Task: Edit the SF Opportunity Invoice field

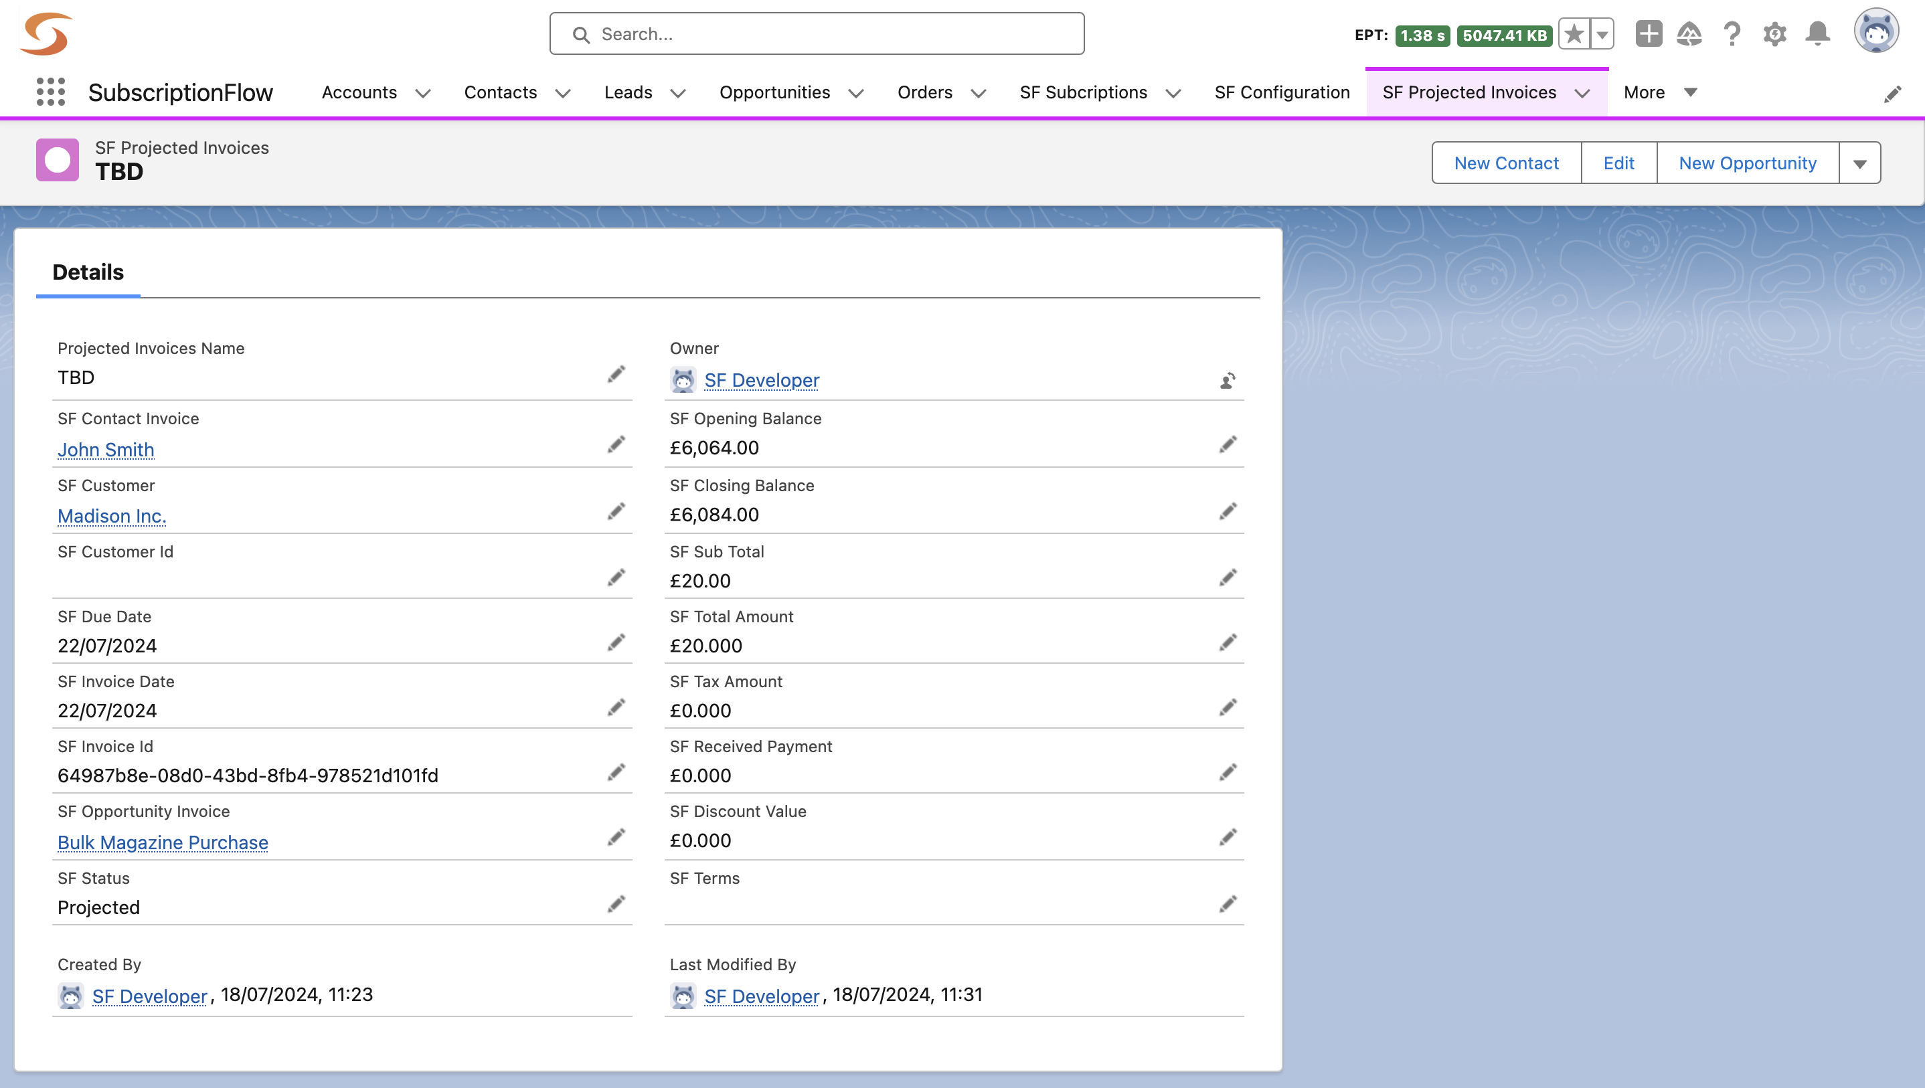Action: point(616,838)
